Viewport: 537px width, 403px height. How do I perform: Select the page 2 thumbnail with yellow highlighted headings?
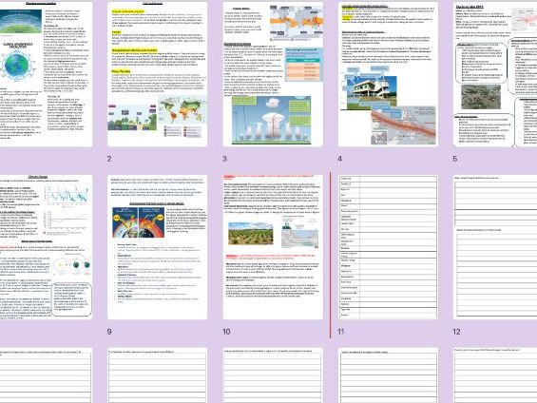(x=157, y=74)
